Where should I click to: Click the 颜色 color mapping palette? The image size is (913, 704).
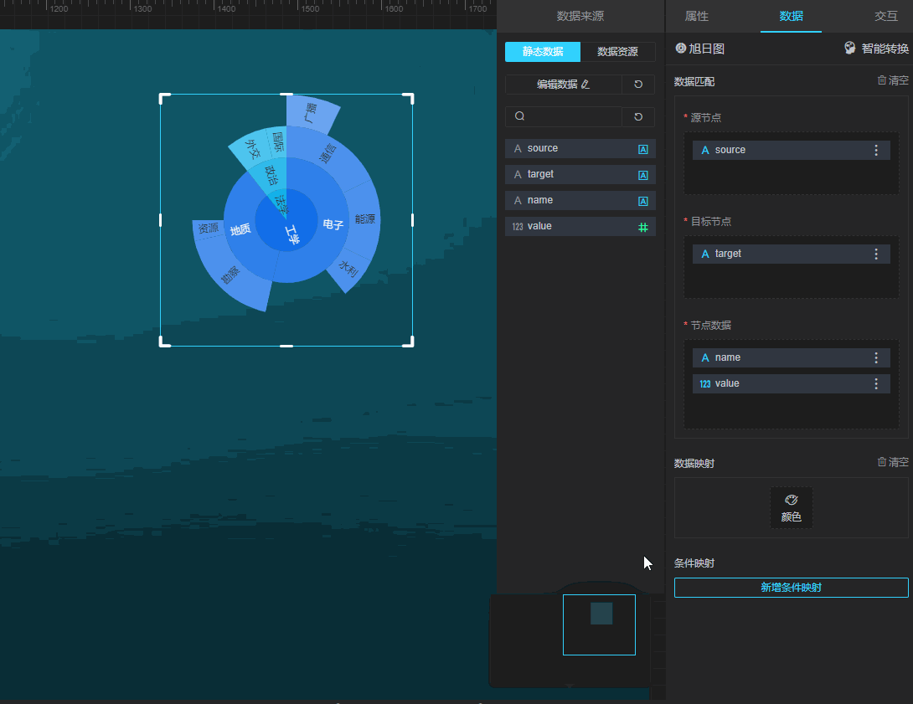coord(791,508)
